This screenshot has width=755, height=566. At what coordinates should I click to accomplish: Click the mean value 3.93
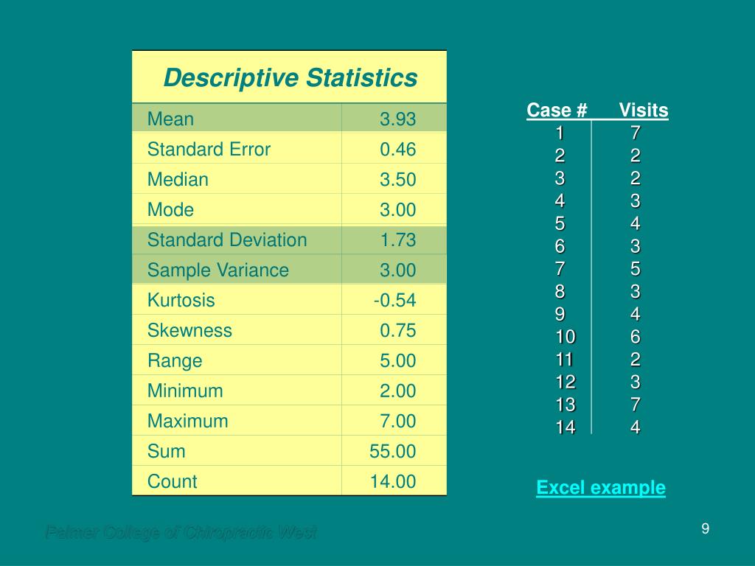point(397,119)
